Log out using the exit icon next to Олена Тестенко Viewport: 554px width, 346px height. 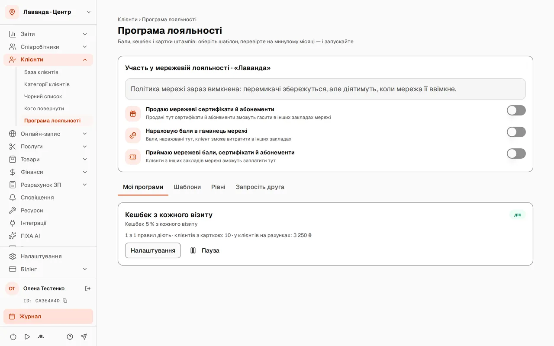click(88, 288)
